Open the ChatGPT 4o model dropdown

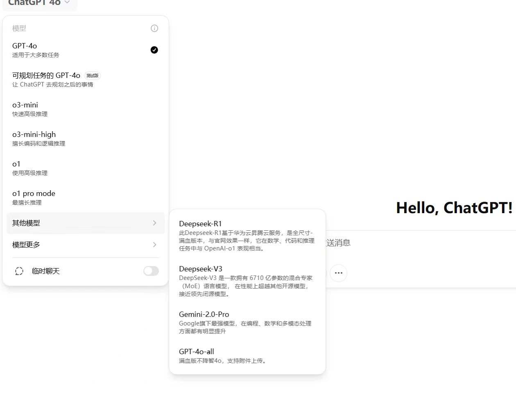(x=39, y=3)
